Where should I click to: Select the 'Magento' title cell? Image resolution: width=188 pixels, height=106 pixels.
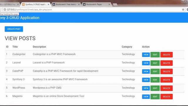[17, 96]
